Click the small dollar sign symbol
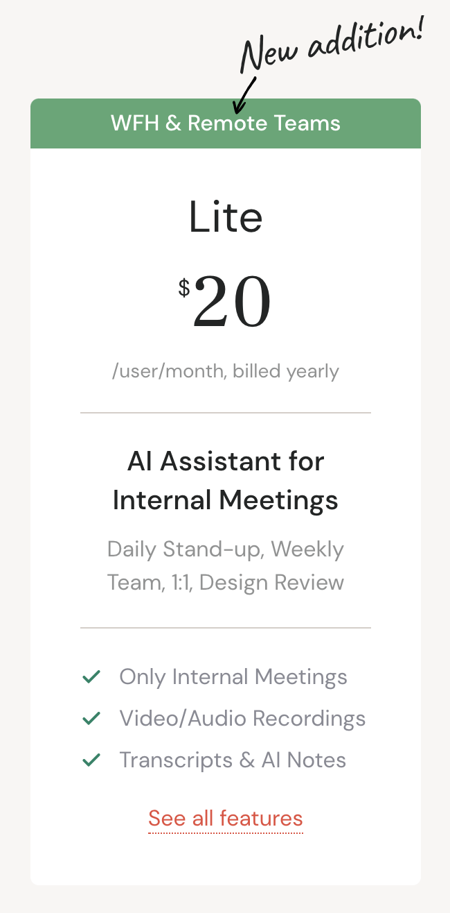Viewport: 450px width, 913px height. coord(184,287)
